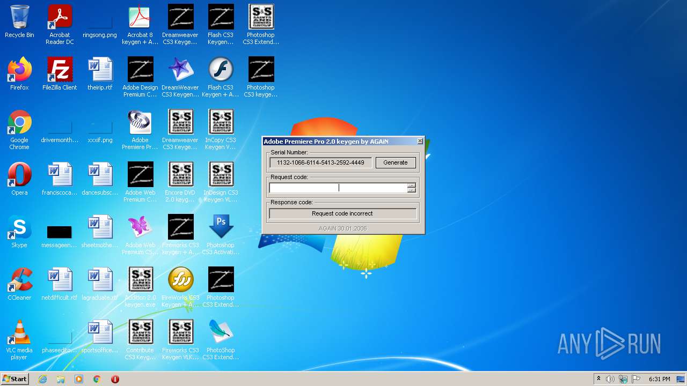Select the Encore DVD 2.0 keygen icon
This screenshot has width=687, height=386.
point(180,182)
